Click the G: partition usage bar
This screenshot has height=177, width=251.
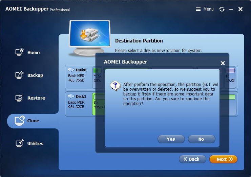99,97
